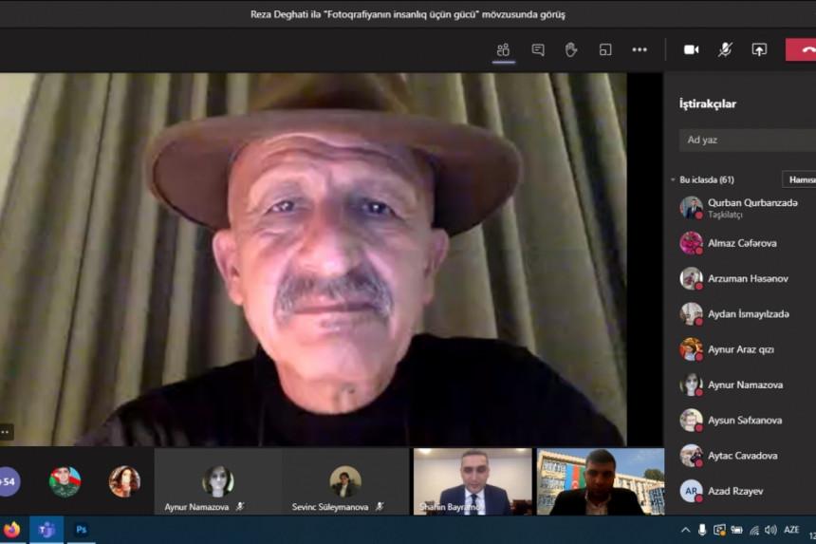Open the meeting chat icon

click(538, 49)
